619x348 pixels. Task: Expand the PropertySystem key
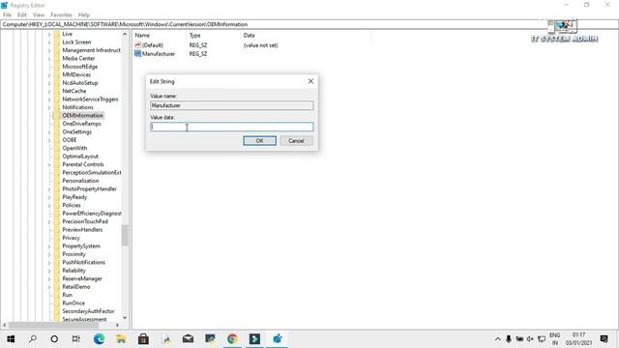pyautogui.click(x=49, y=246)
